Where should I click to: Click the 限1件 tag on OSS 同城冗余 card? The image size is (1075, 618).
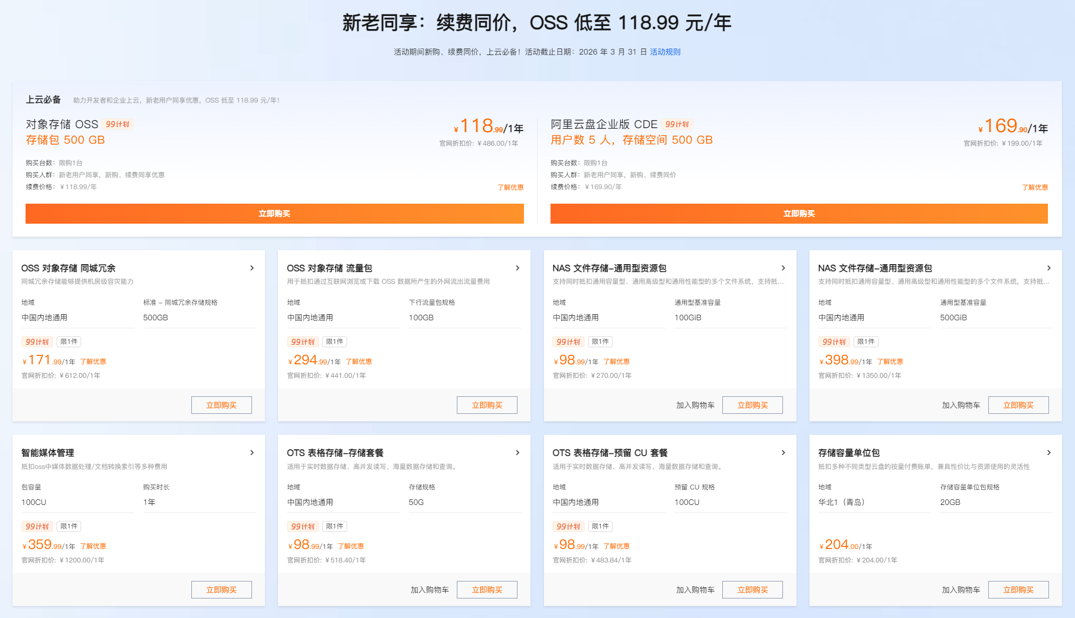[69, 342]
